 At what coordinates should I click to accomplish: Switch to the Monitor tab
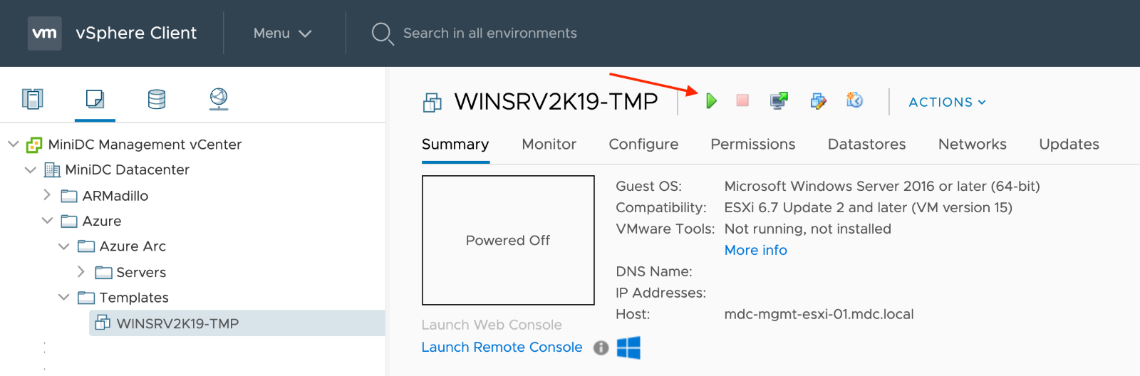[x=549, y=145]
